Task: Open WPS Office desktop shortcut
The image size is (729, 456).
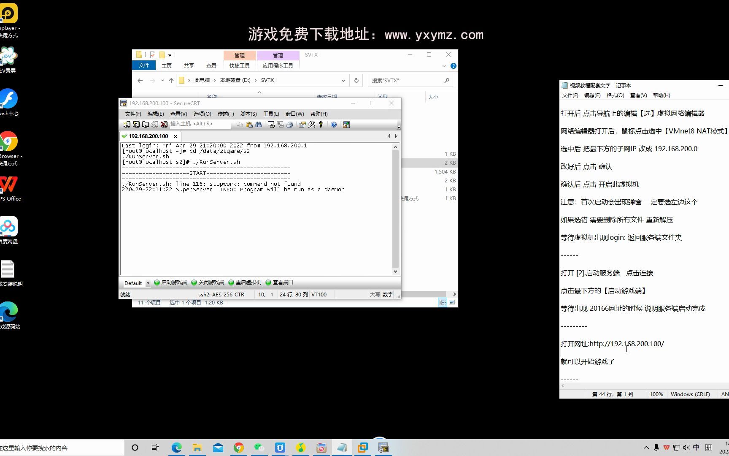Action: coord(9,188)
